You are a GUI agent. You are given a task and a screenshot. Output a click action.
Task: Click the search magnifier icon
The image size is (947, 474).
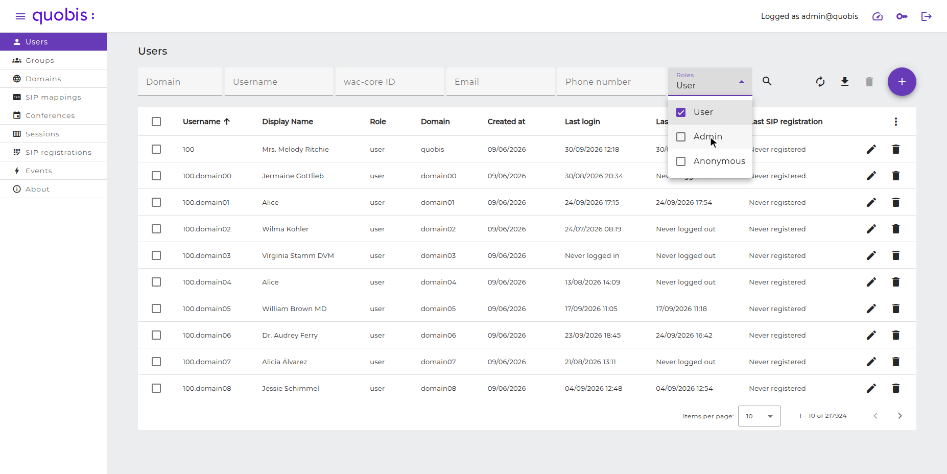coord(767,81)
